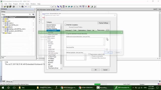The height and width of the screenshot is (90, 161).
Task: Click the Compile toolbar icon
Action: point(80,7)
